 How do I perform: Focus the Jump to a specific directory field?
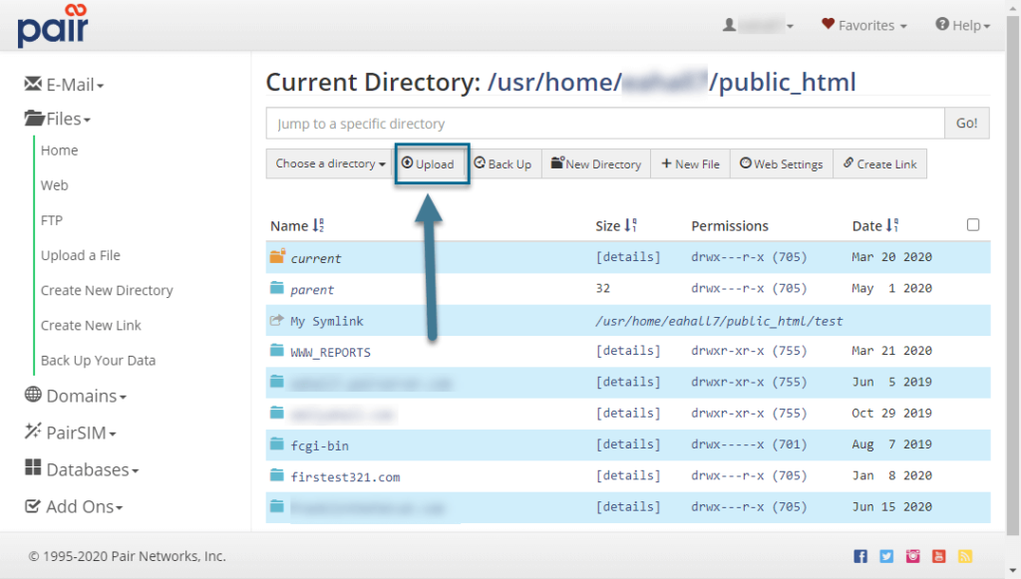coord(604,124)
